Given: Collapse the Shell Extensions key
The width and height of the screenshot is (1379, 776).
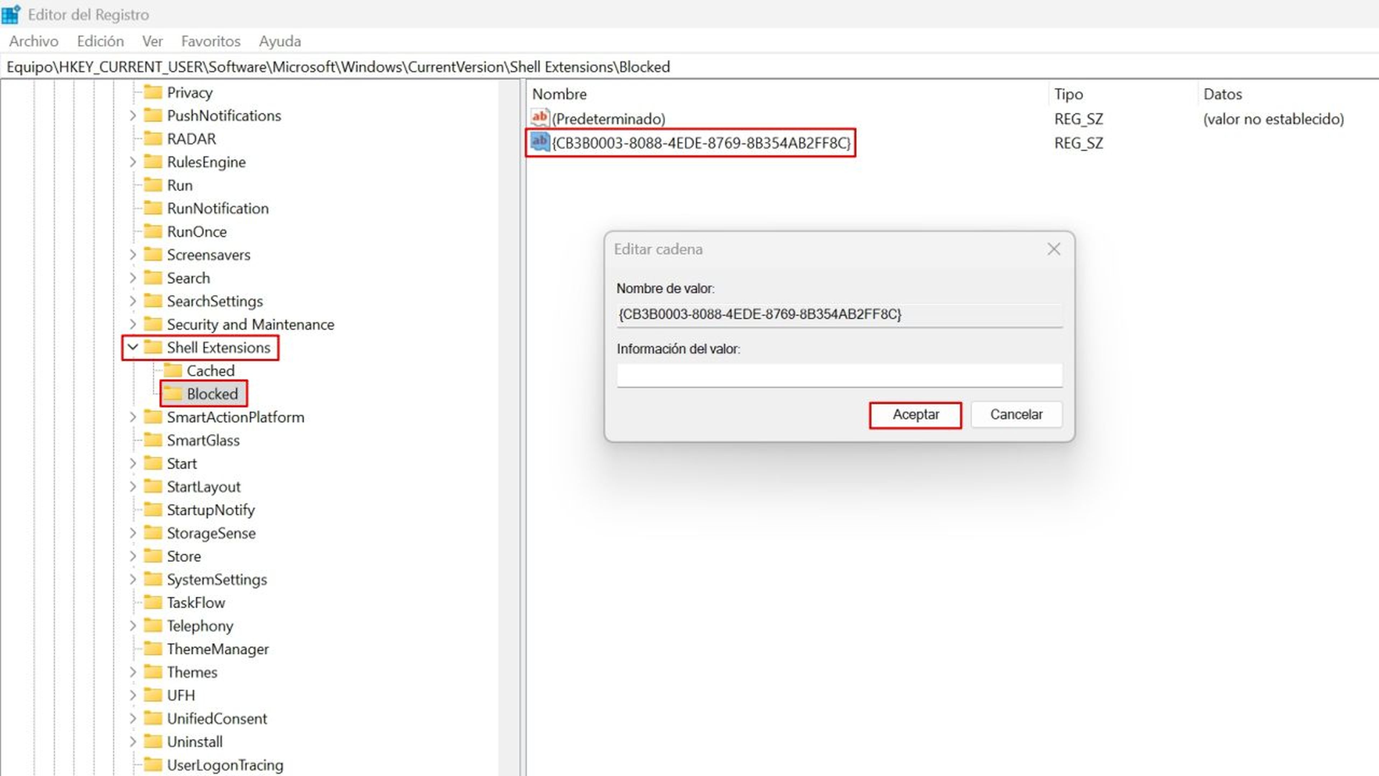Looking at the screenshot, I should (x=133, y=347).
